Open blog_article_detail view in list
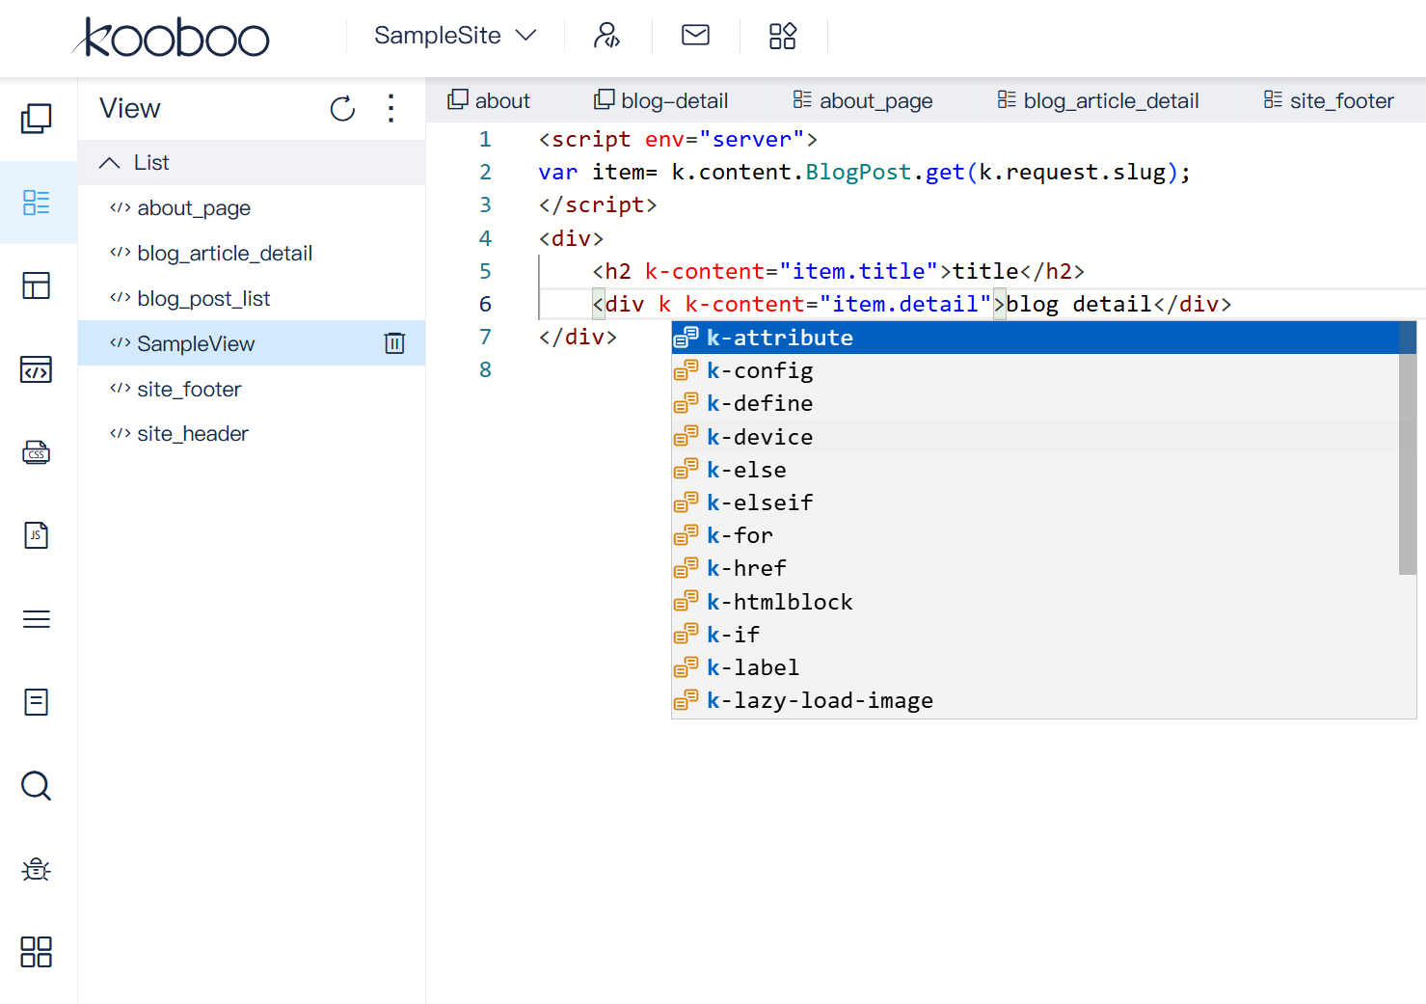1426x1004 pixels. coord(252,254)
